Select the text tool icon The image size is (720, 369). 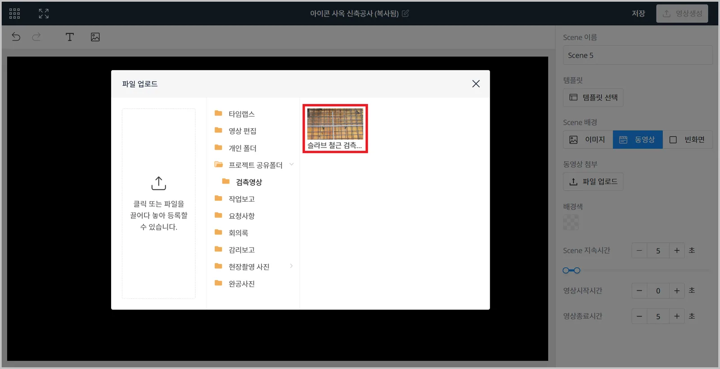[x=70, y=37]
